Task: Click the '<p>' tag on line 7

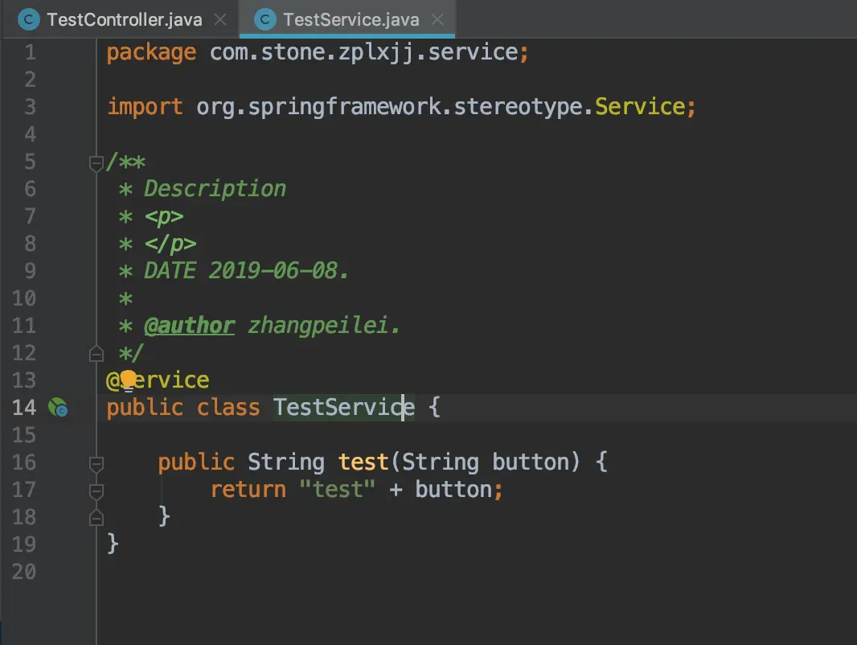Action: tap(164, 217)
